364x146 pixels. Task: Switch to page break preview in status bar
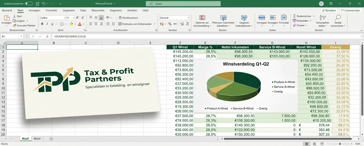[322, 144]
